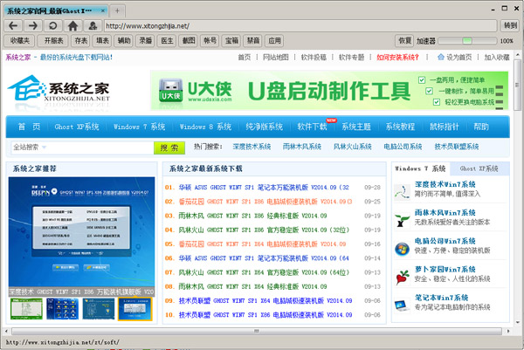Select the Windows 7 系统 navigation item

[139, 127]
